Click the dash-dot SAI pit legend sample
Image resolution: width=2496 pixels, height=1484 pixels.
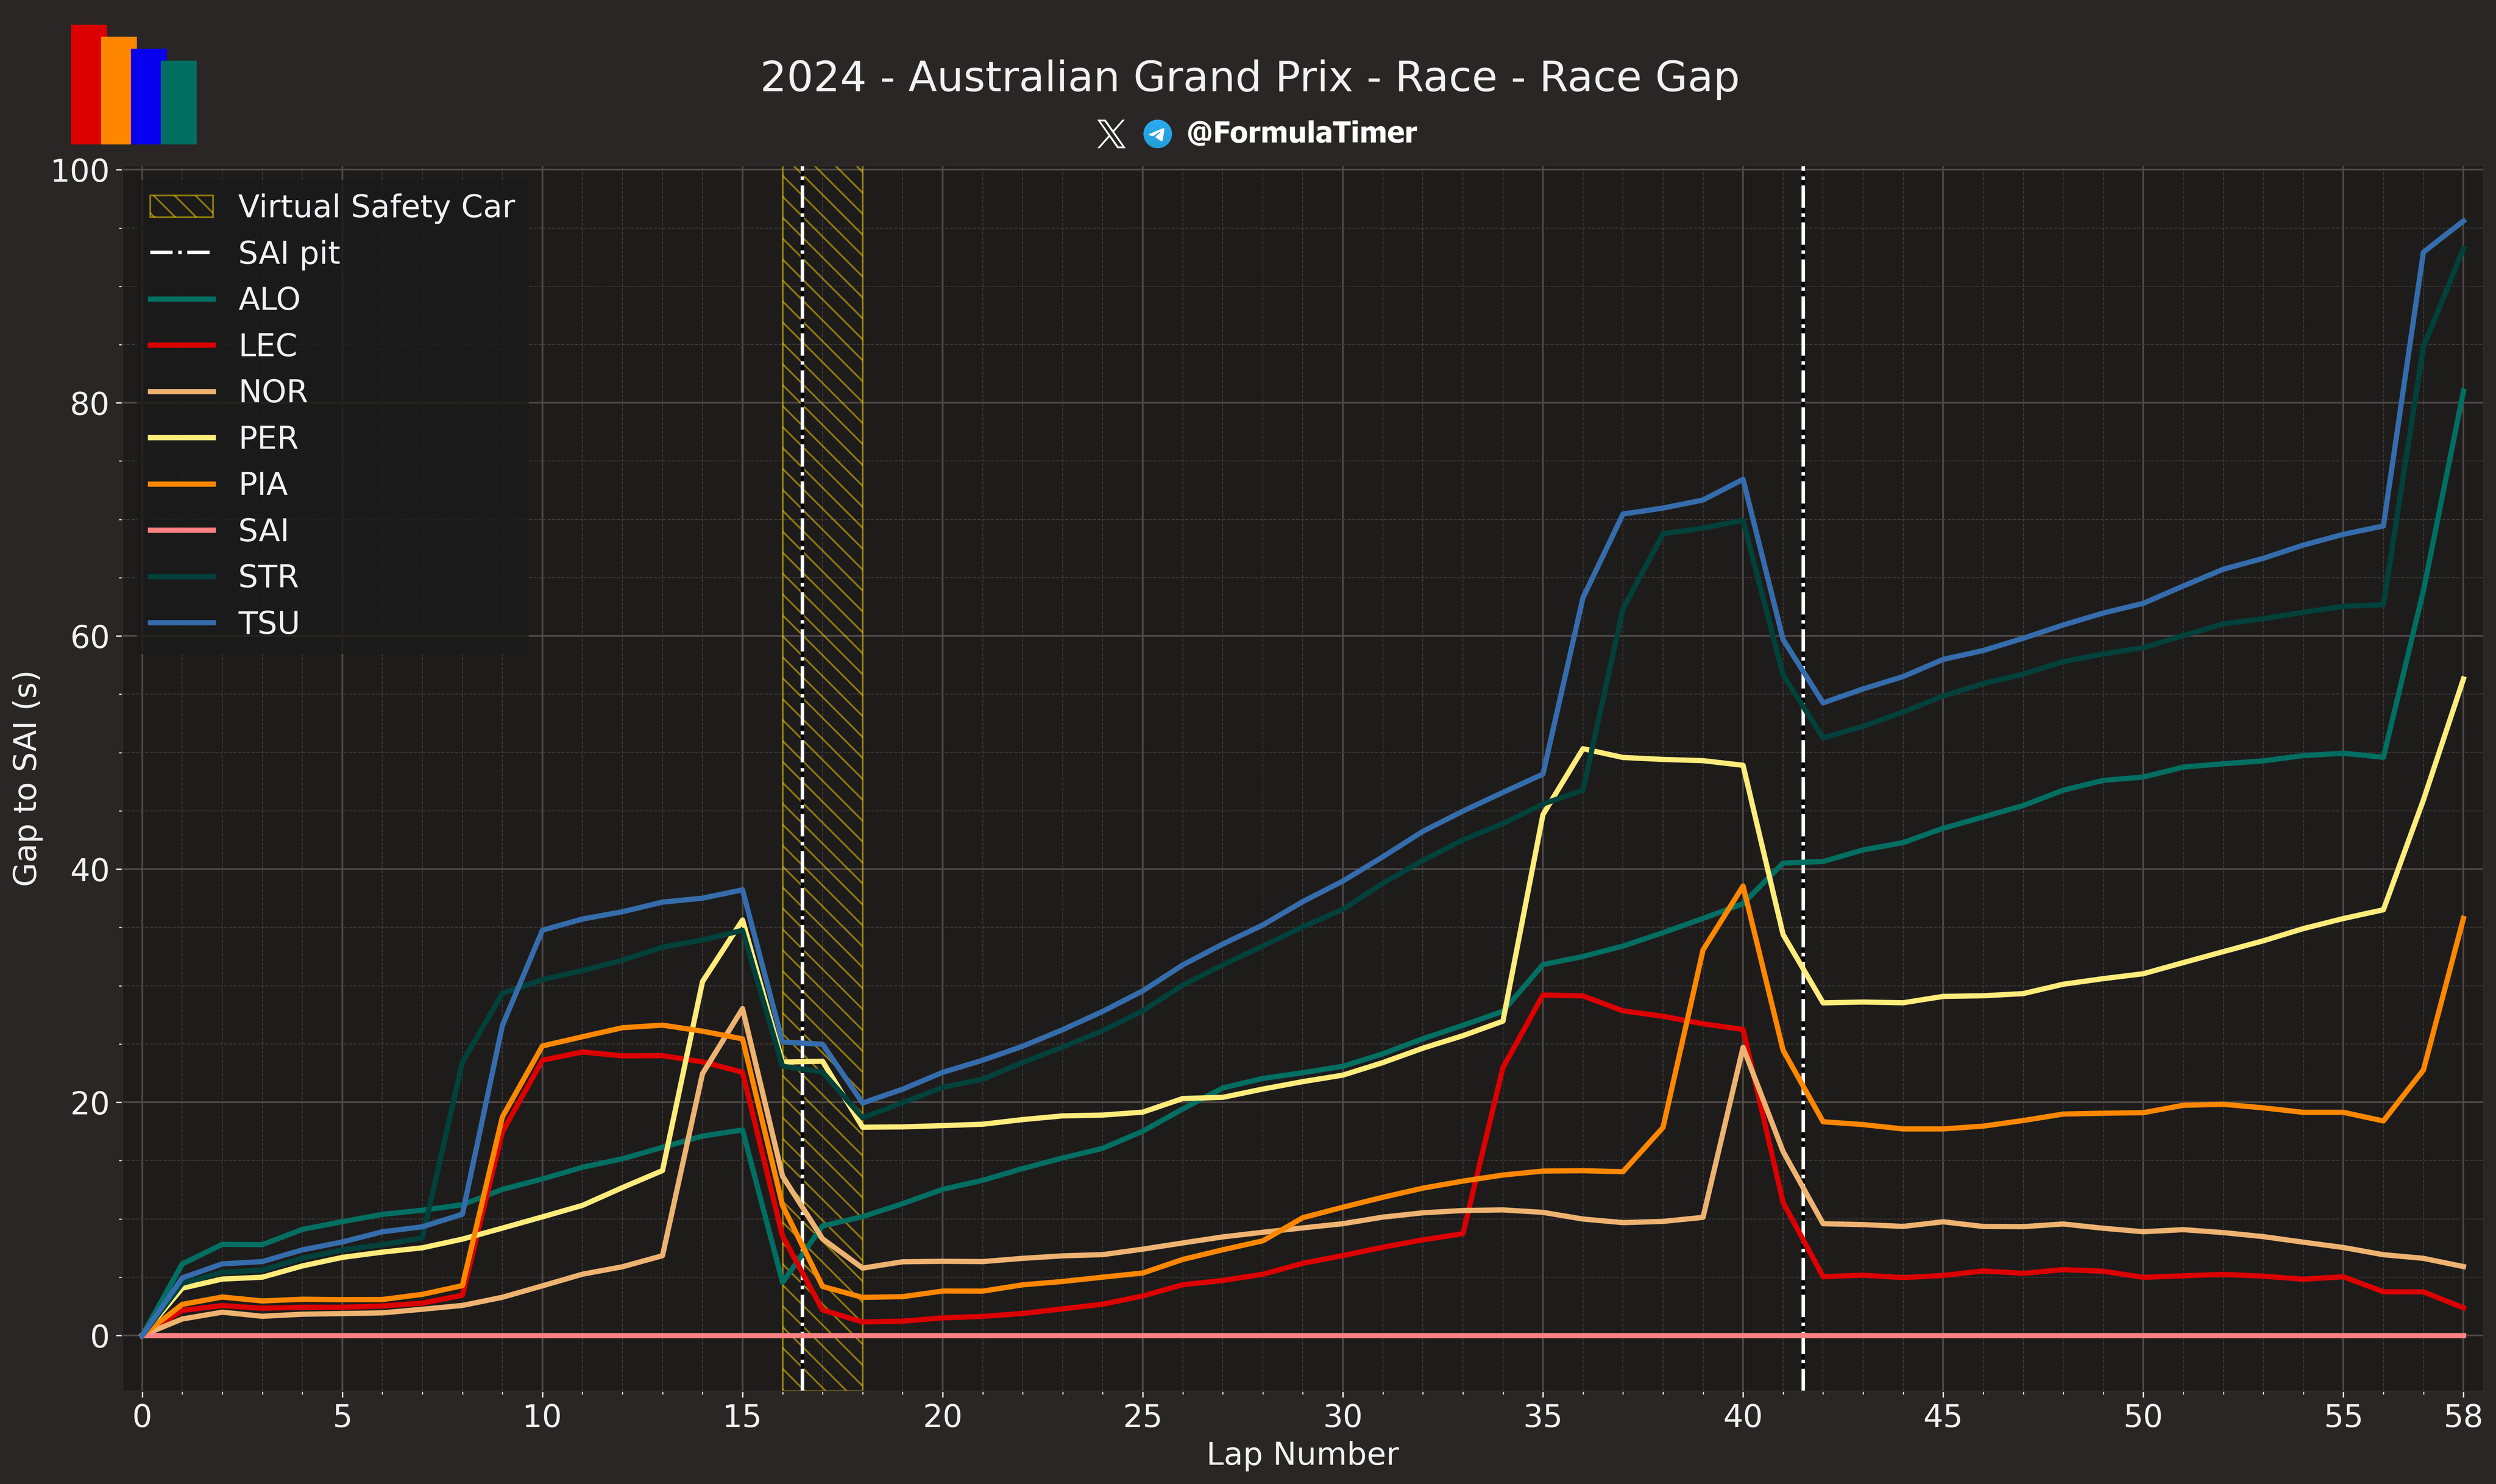click(x=182, y=253)
